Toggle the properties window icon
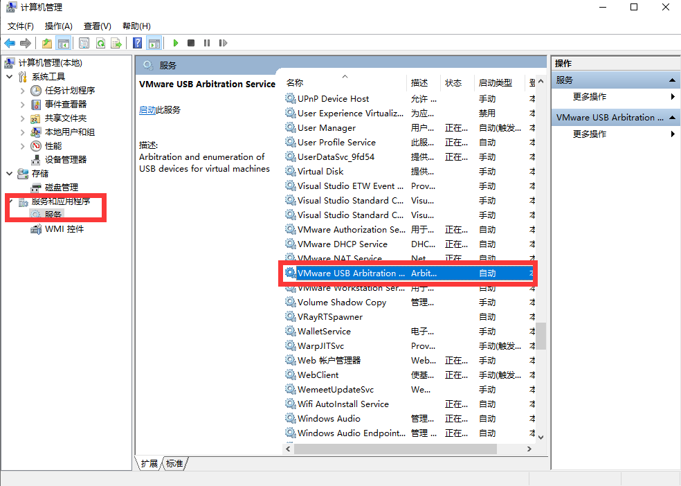The height and width of the screenshot is (486, 681). click(84, 43)
